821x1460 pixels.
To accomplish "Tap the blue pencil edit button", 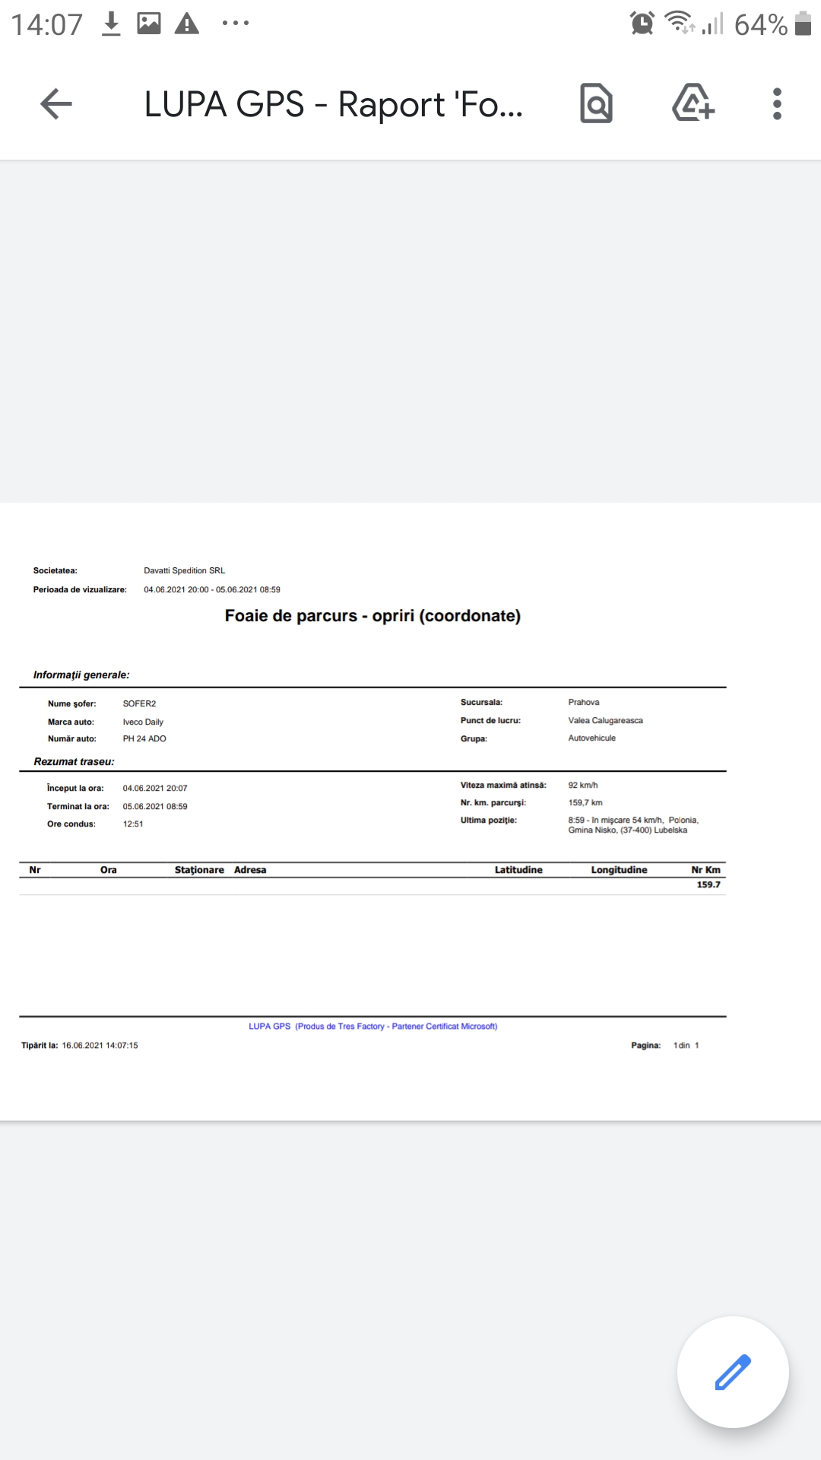I will tap(733, 1372).
